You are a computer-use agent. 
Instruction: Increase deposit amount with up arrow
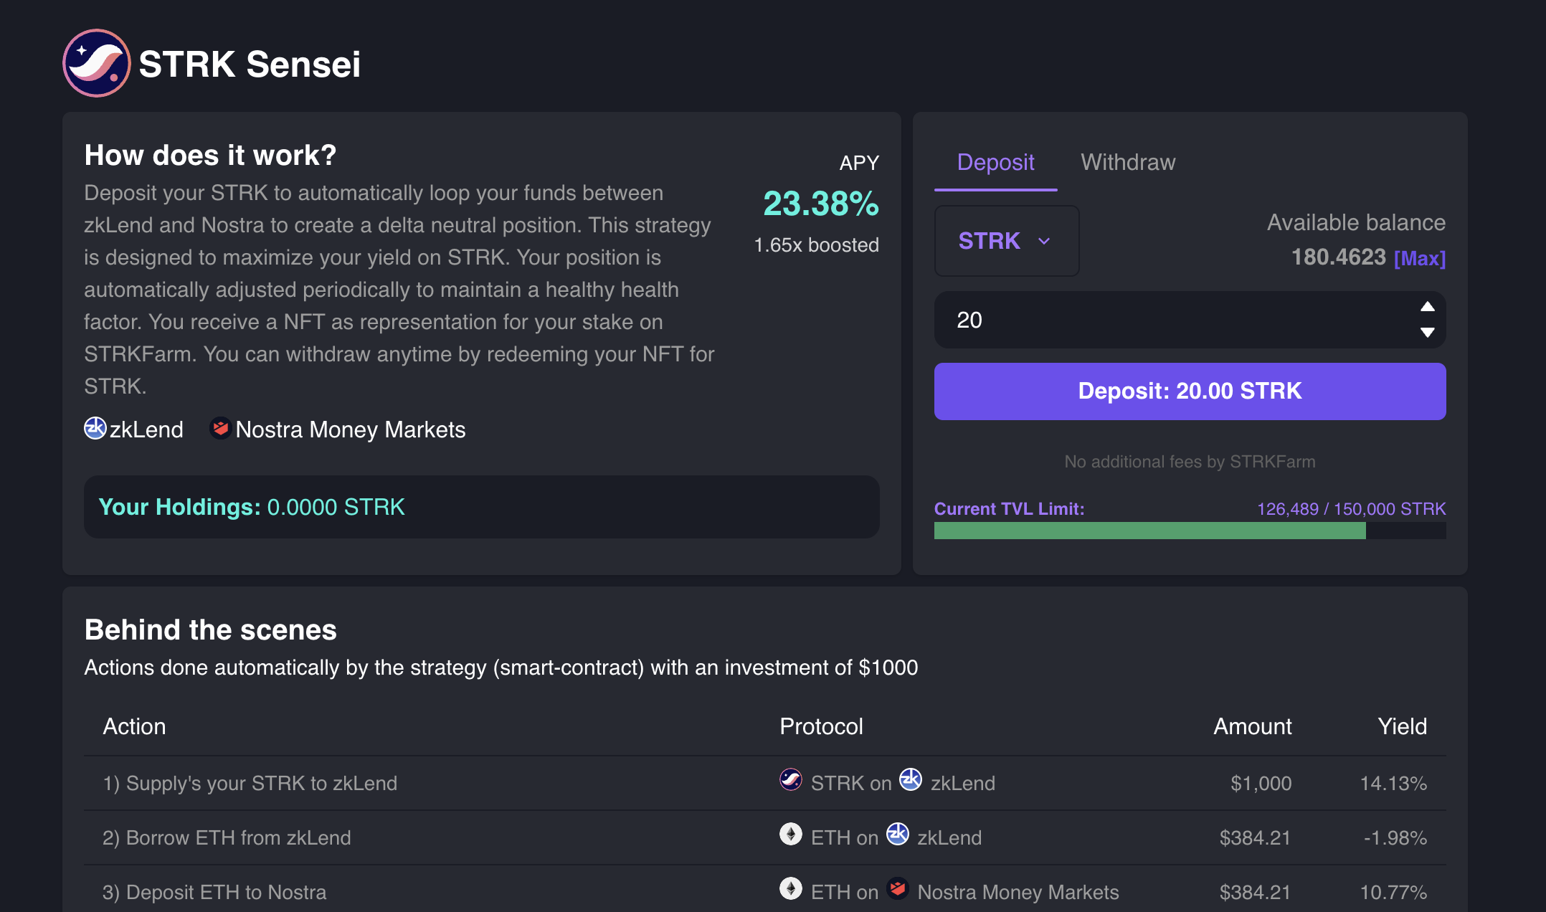[x=1428, y=307]
